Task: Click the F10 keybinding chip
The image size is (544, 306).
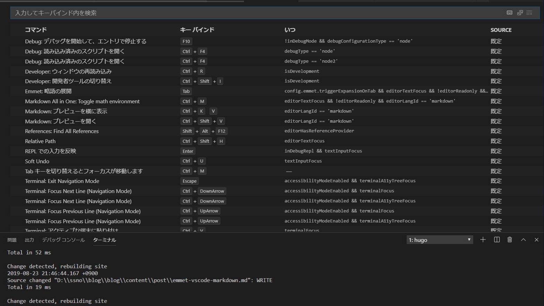Action: 186,41
